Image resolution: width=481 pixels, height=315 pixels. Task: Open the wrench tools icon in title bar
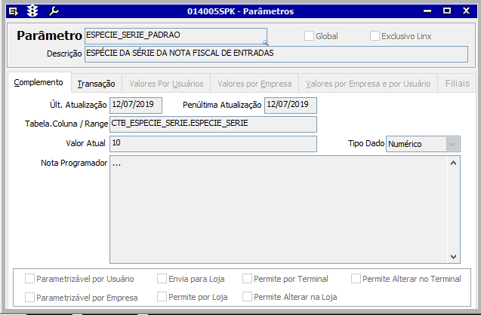pyautogui.click(x=54, y=11)
